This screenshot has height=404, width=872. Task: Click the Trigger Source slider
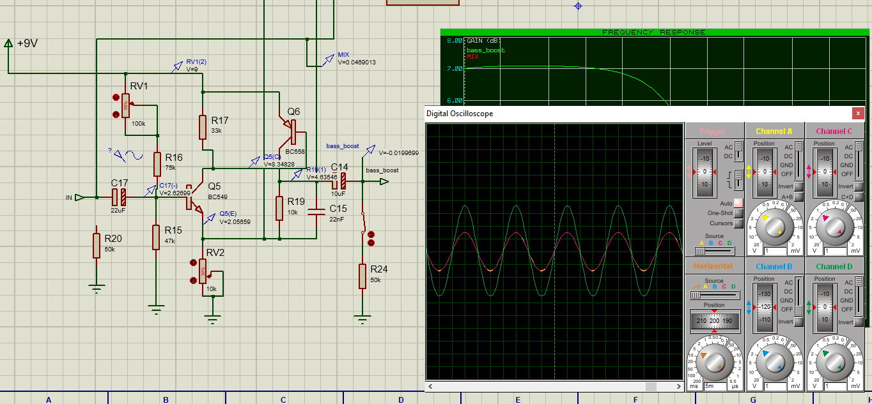714,251
